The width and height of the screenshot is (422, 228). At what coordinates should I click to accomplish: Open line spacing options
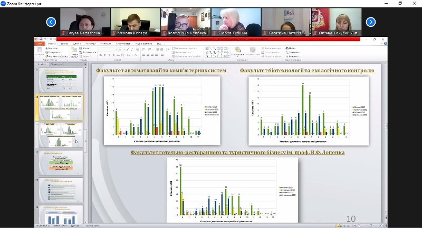pos(168,49)
